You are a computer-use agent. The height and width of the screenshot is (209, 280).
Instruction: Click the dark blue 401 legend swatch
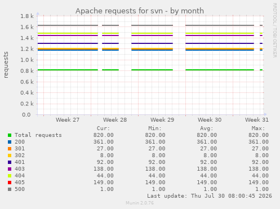tap(10, 162)
